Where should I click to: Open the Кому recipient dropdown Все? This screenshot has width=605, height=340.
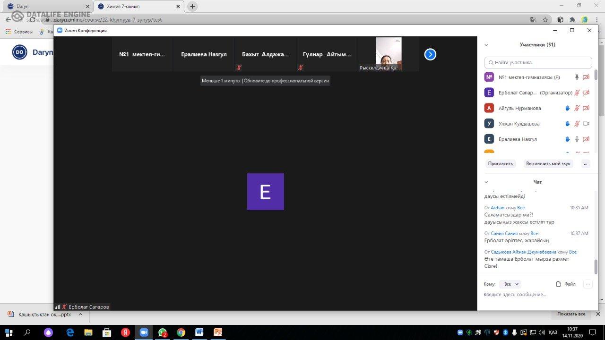510,284
